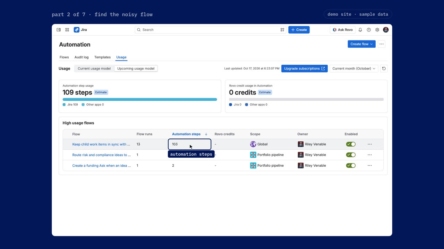Open row menu for Route risk and compliance flow
This screenshot has width=444, height=249.
(x=370, y=155)
